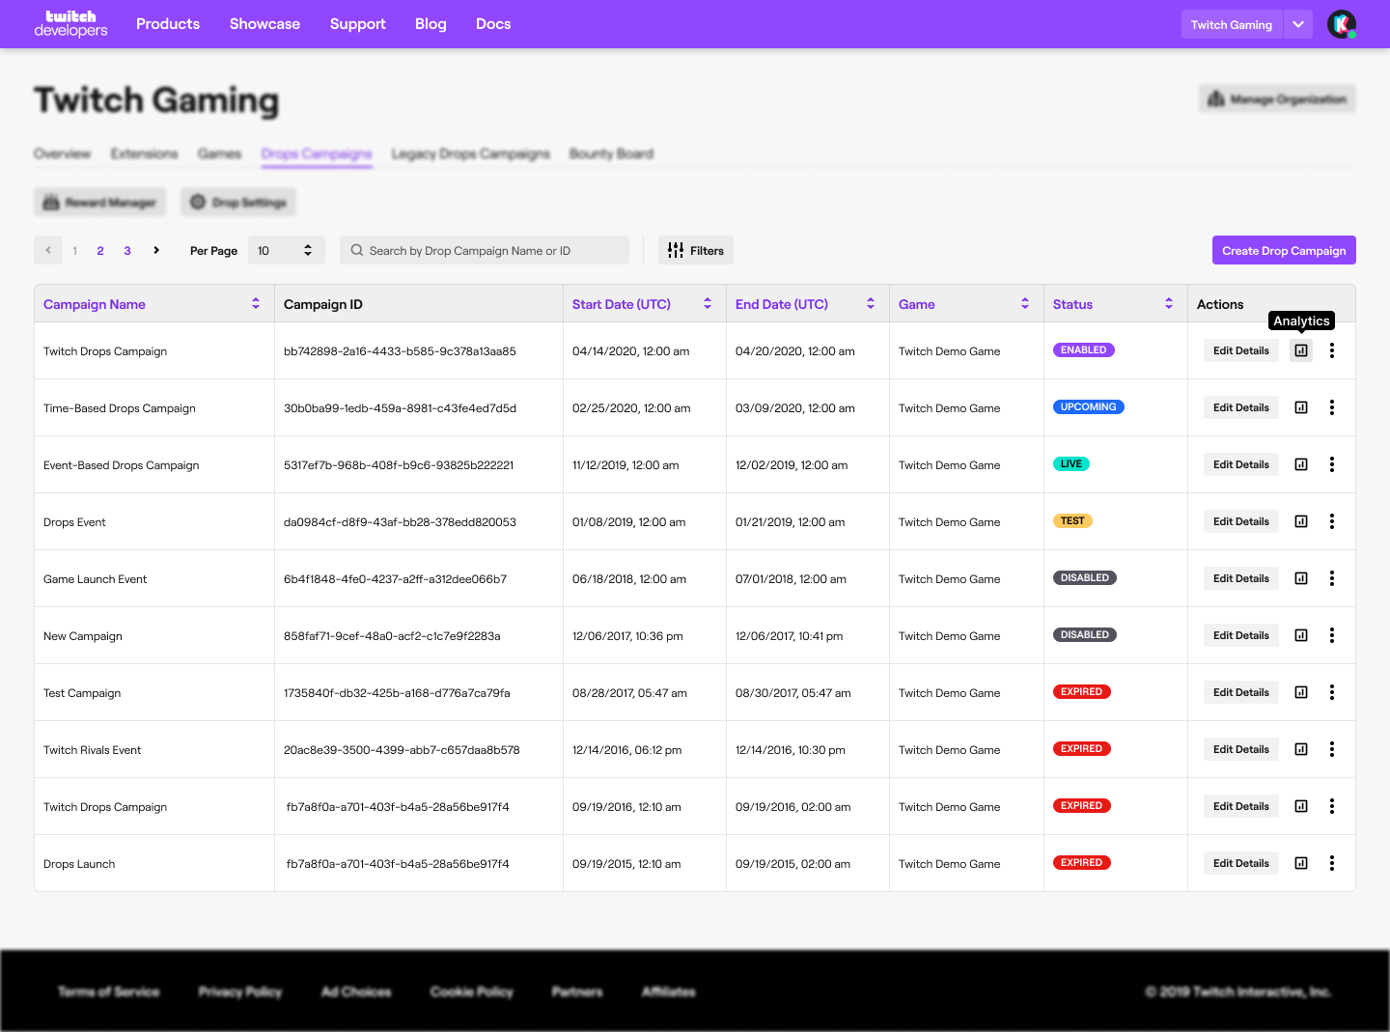Screen dimensions: 1390x1032
Task: Open Docs in top navigation
Action: pyautogui.click(x=493, y=24)
